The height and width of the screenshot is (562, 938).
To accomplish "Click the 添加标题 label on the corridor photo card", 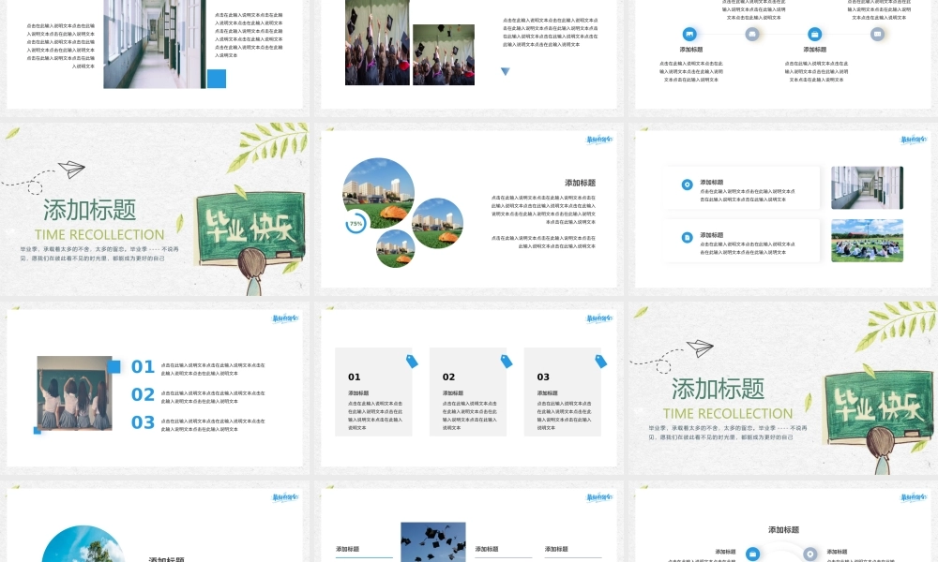I will [712, 182].
